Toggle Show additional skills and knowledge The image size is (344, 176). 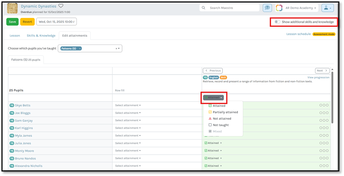(277, 22)
